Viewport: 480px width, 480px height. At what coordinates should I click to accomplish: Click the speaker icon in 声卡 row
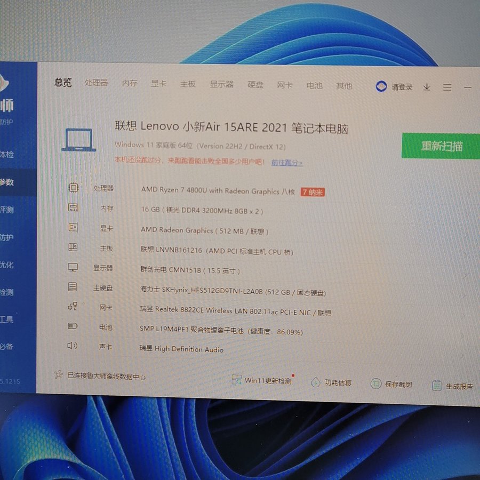72,346
